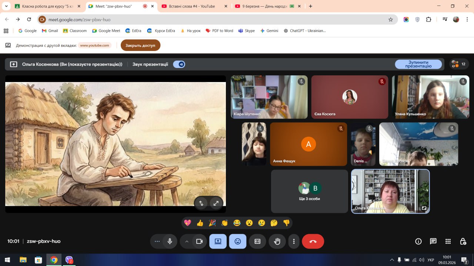Send the thumbs up emoji reaction
Screen dimensions: 474x266
[200, 223]
